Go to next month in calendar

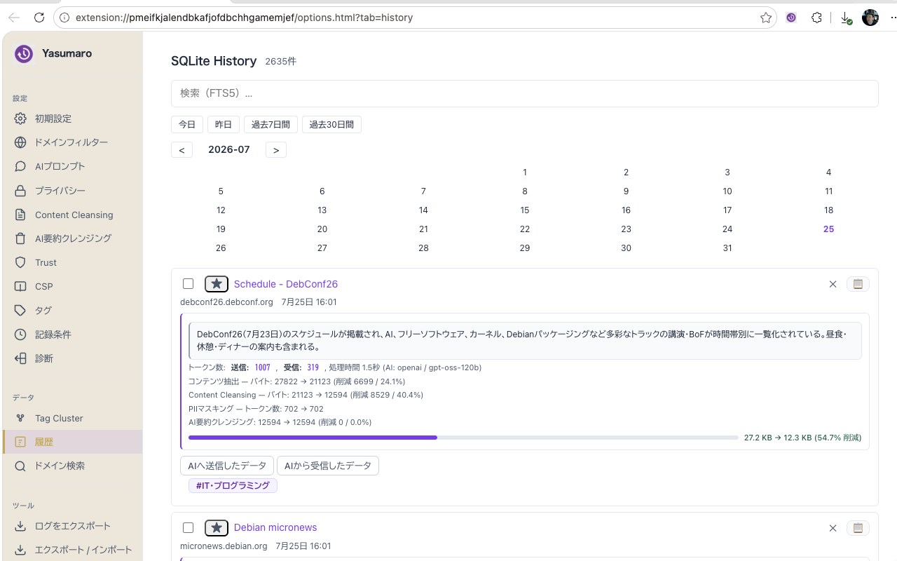[x=276, y=150]
